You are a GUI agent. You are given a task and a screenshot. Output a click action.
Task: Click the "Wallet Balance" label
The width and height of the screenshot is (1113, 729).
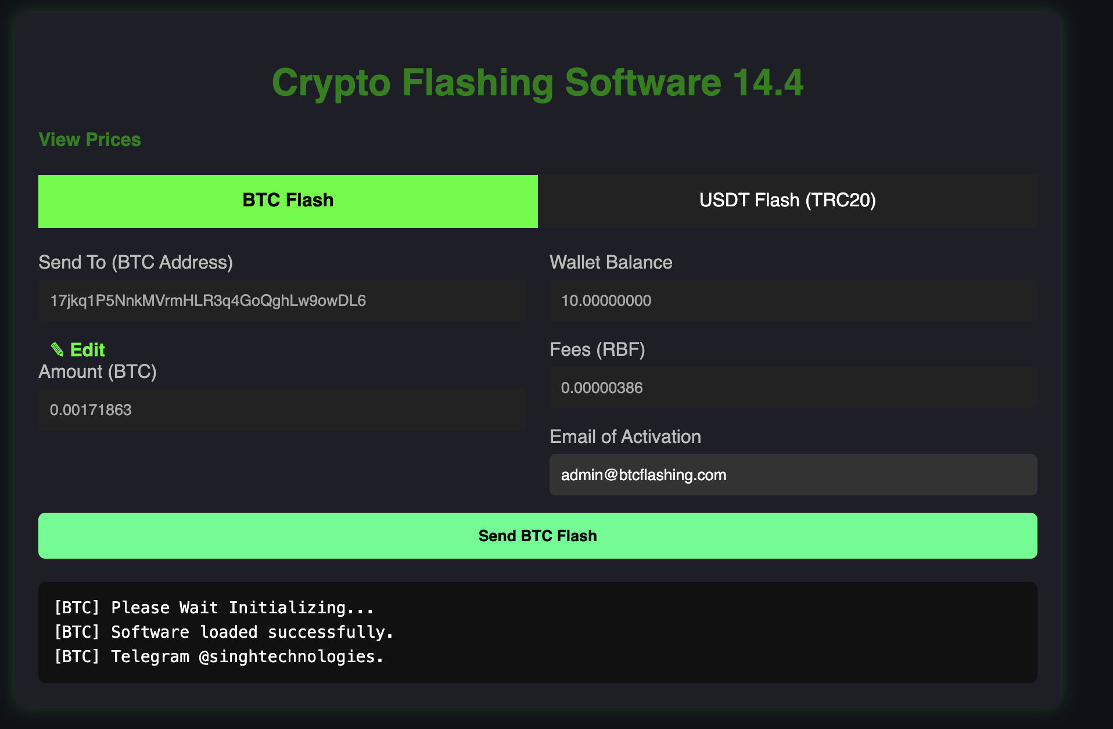click(611, 262)
